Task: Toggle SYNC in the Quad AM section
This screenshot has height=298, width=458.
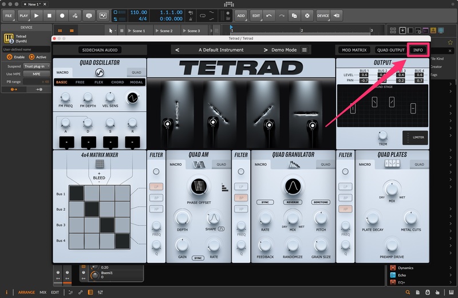Action: (x=198, y=258)
